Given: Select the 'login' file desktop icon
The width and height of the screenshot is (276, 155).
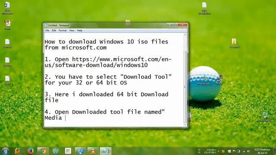Looking at the screenshot, I should pos(7,81).
